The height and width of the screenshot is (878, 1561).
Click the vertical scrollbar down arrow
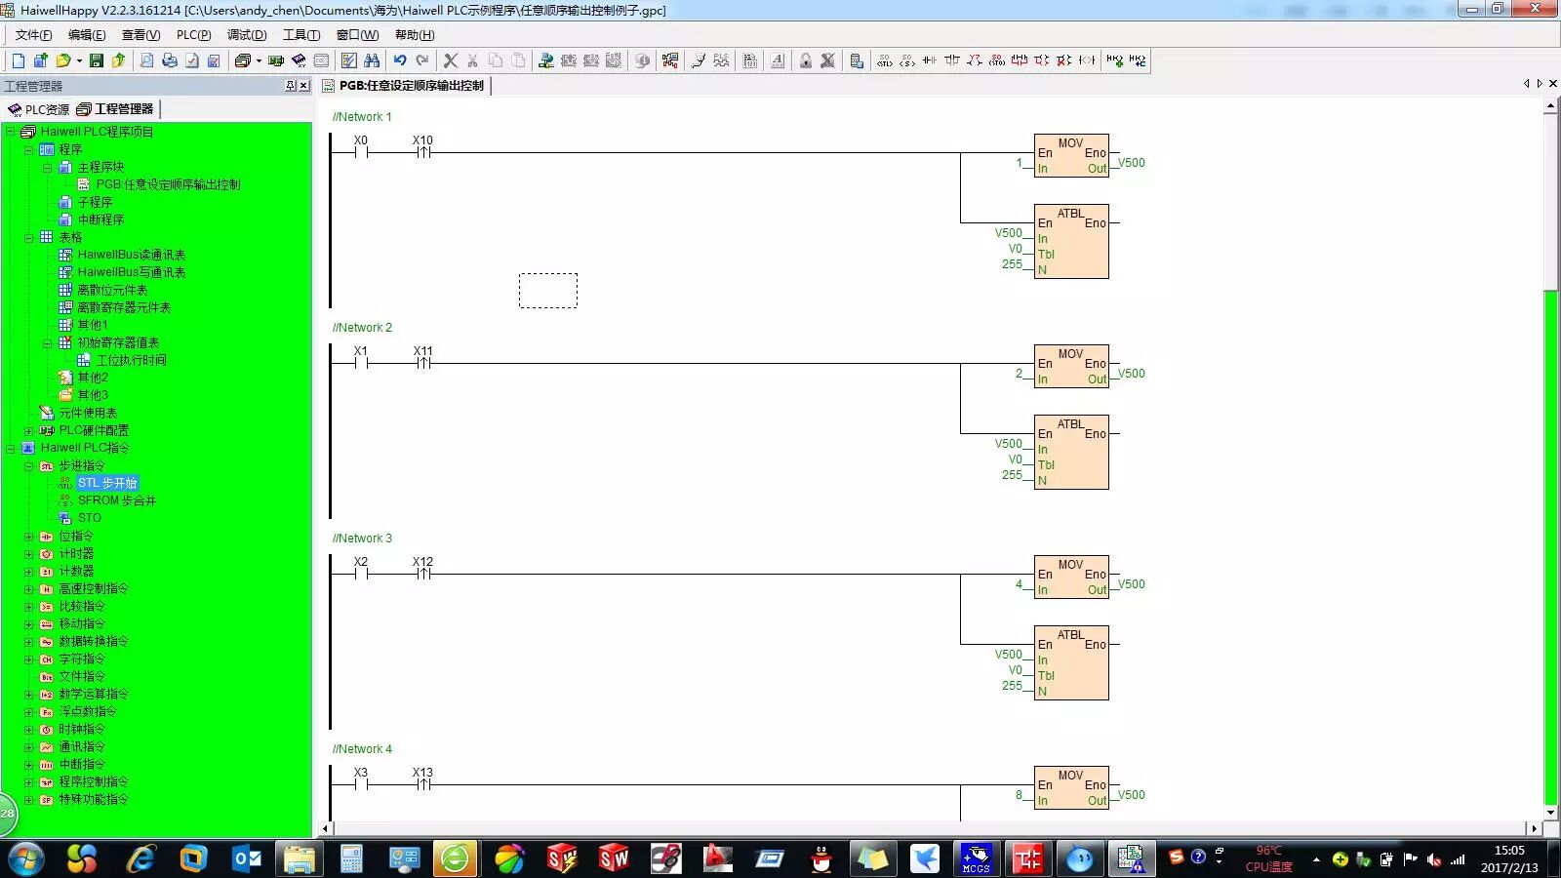[1551, 812]
